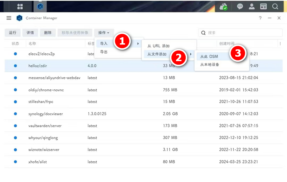
Task: Click the Container Manager logo icon
Action: pos(19,18)
